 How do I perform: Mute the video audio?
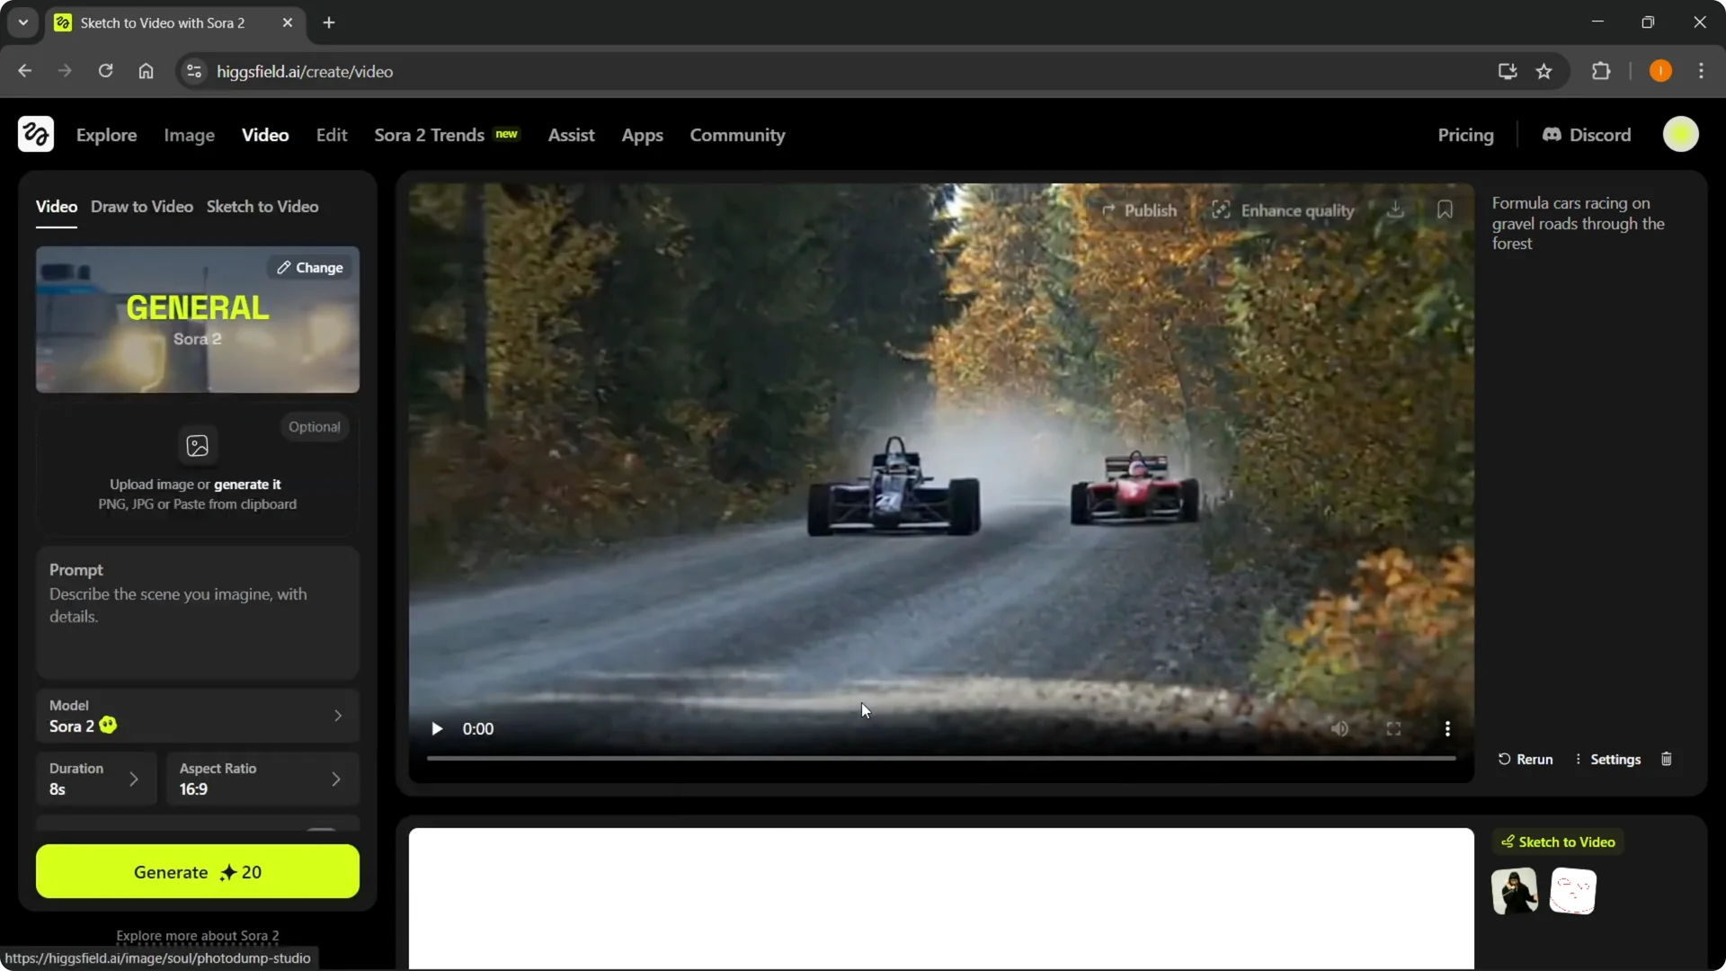pyautogui.click(x=1339, y=729)
